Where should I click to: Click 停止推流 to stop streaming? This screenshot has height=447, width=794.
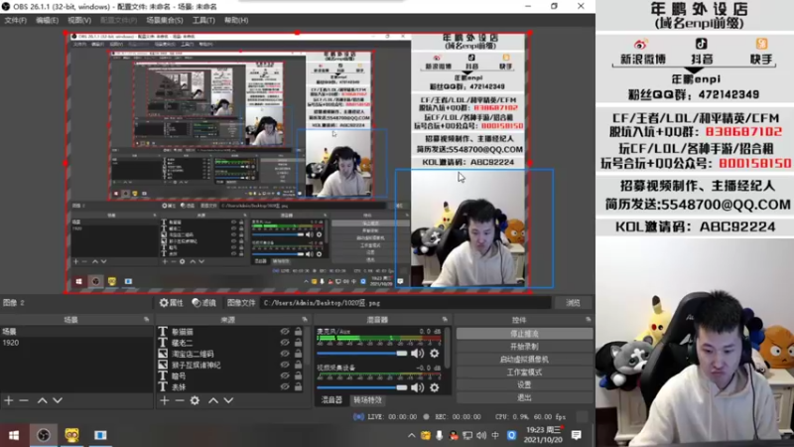[x=524, y=334]
